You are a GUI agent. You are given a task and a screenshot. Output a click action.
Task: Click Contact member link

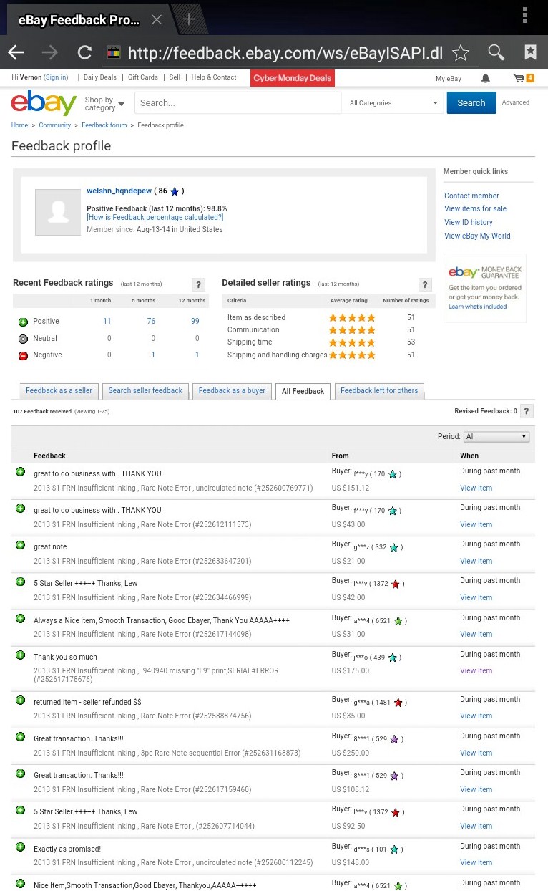[471, 196]
